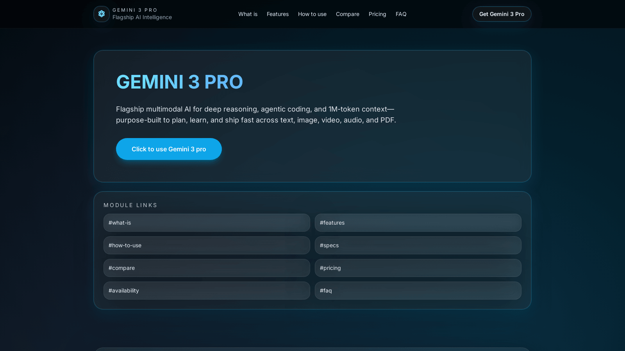Follow the #features module link
This screenshot has height=351, width=625.
[418, 223]
